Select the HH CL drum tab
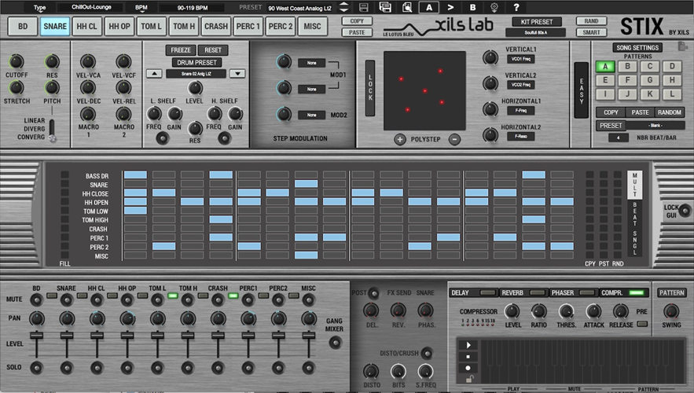694x393 pixels. 87,26
